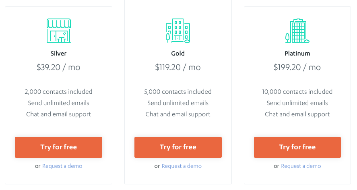Click the $119.20 / mo price
Viewport: 357px width, 190px height.
point(178,68)
